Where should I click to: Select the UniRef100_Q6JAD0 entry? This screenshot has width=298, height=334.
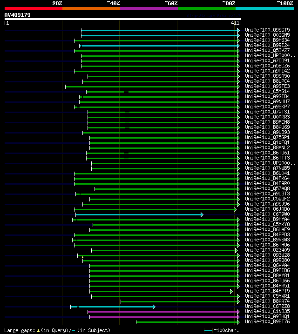tap(267, 209)
